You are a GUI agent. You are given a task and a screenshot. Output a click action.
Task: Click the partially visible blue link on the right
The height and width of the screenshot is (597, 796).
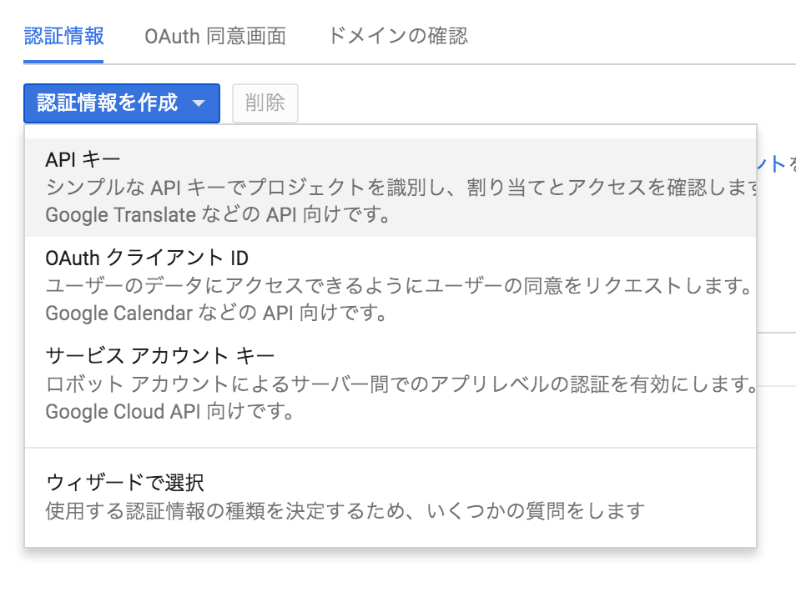click(774, 165)
